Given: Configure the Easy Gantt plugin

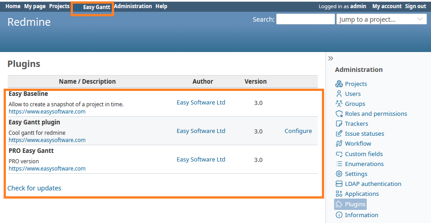Looking at the screenshot, I should (x=298, y=131).
